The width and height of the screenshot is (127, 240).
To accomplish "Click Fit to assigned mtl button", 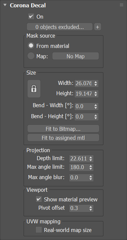I will tap(63, 138).
